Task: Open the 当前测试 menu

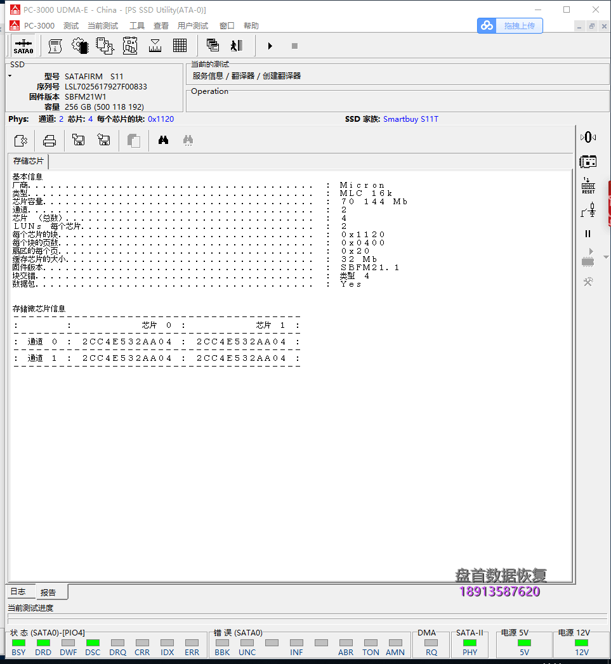Action: [x=103, y=26]
